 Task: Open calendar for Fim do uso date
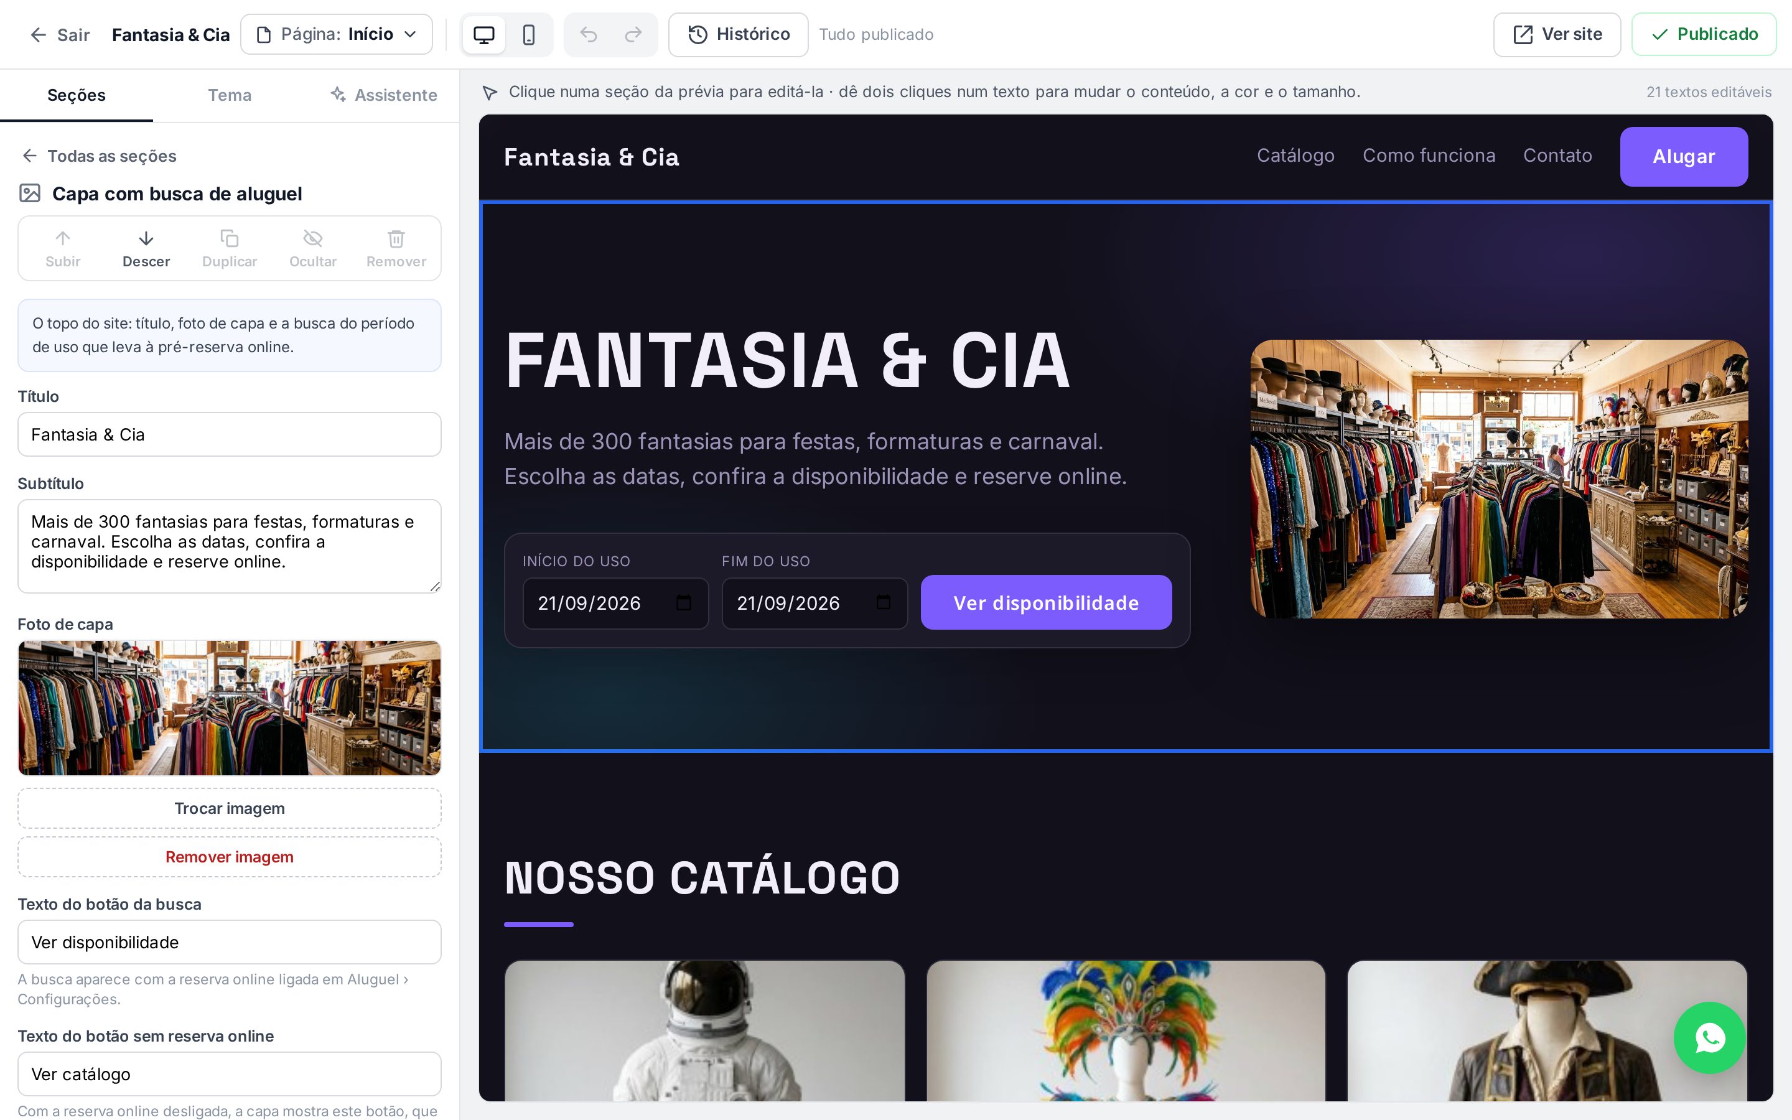tap(883, 603)
